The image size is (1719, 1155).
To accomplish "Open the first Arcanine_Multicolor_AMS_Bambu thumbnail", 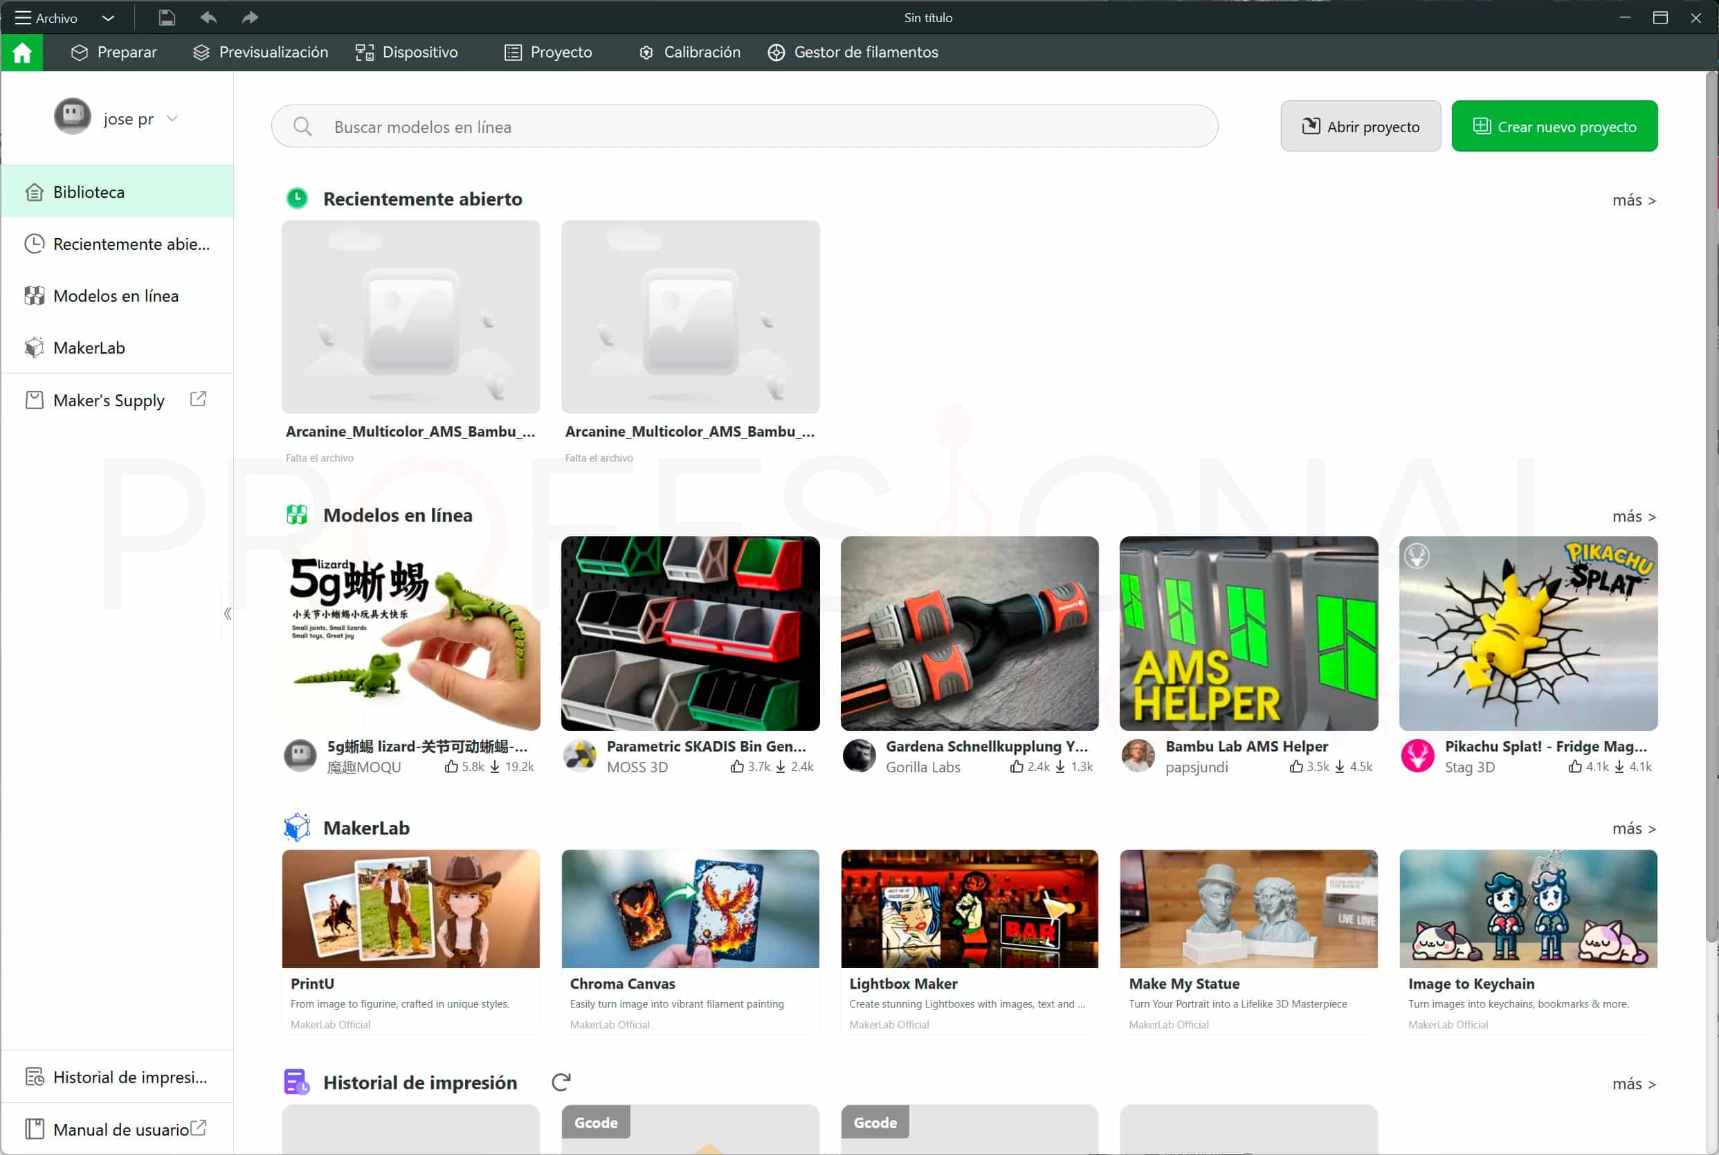I will click(x=410, y=317).
